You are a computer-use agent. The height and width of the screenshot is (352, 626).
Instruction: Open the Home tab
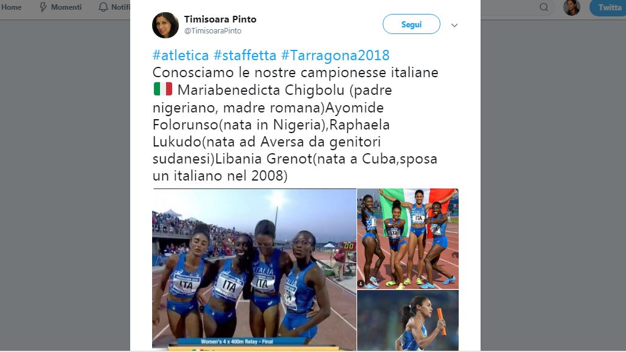pyautogui.click(x=11, y=7)
